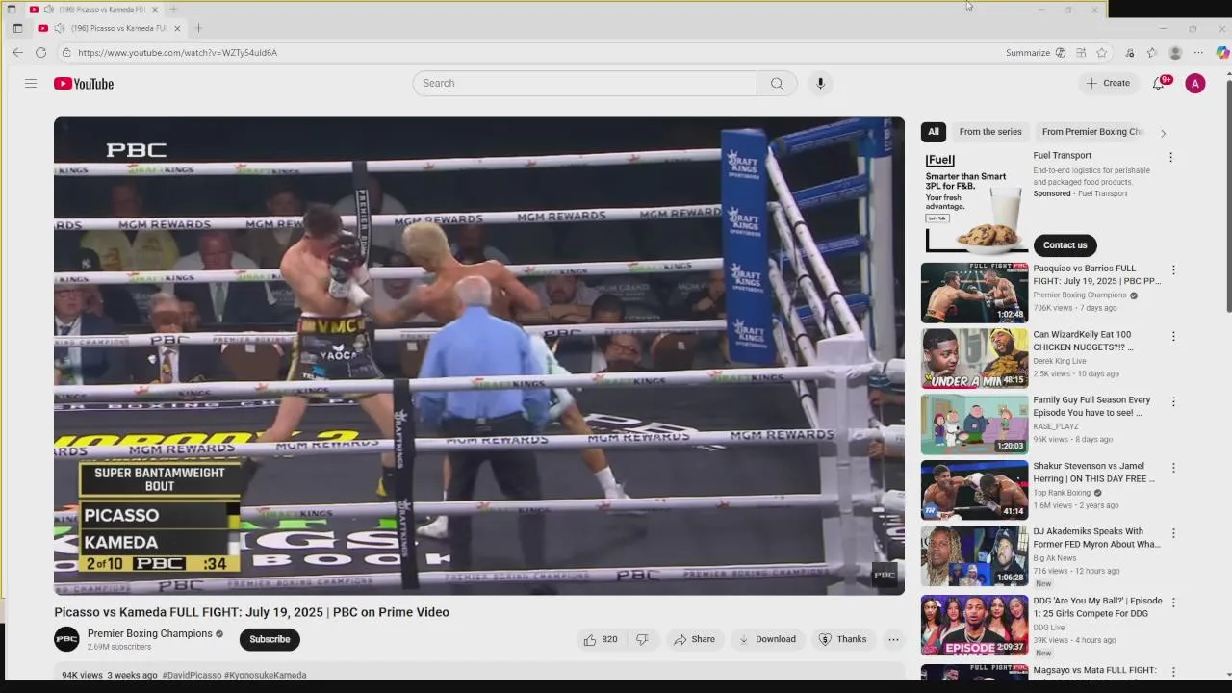
Task: Click the Picasso vs Kameda FULL FIGHT title
Action: [x=251, y=612]
